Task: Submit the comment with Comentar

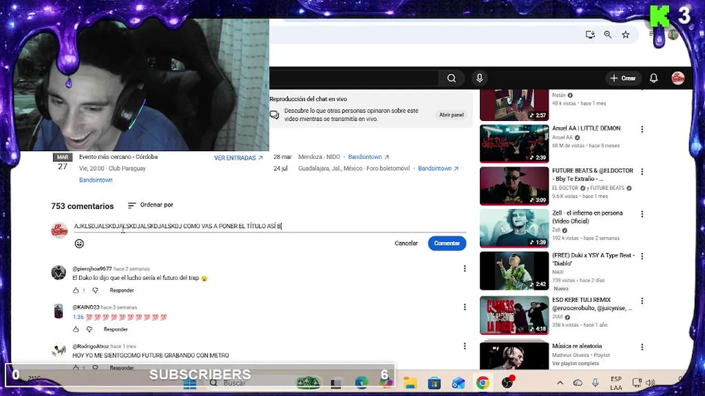Action: point(447,243)
